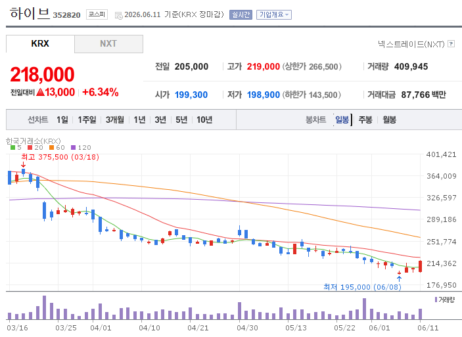Viewport: 462px width, 337px height.
Task: Click the 거래대금 value 87,766 백만
Action: [423, 95]
